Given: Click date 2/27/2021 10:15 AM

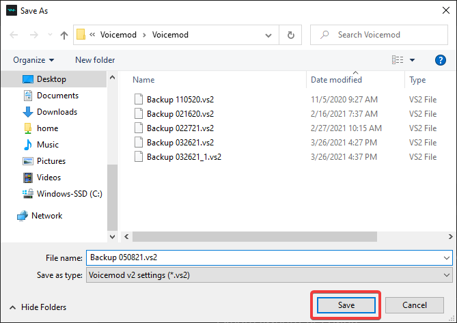Looking at the screenshot, I should (346, 128).
